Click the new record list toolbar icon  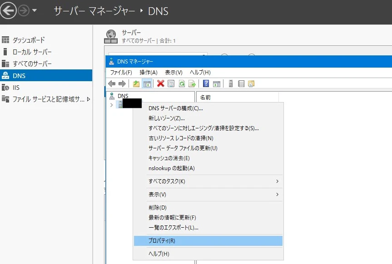(x=241, y=83)
